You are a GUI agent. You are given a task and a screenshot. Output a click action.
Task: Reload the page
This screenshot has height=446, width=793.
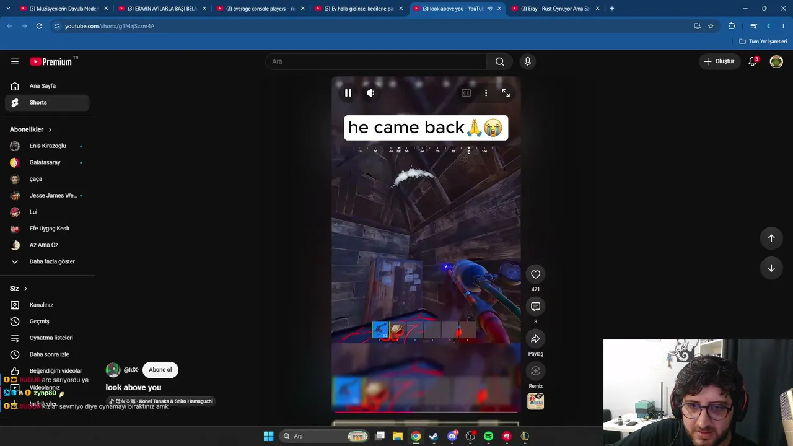coord(39,26)
